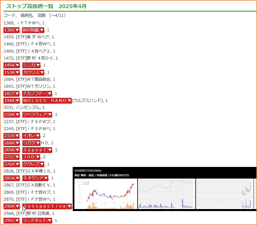This screenshot has width=257, height=225.
Task: Open the line chart thumbnail in Synspective popup
Action: tap(167, 194)
